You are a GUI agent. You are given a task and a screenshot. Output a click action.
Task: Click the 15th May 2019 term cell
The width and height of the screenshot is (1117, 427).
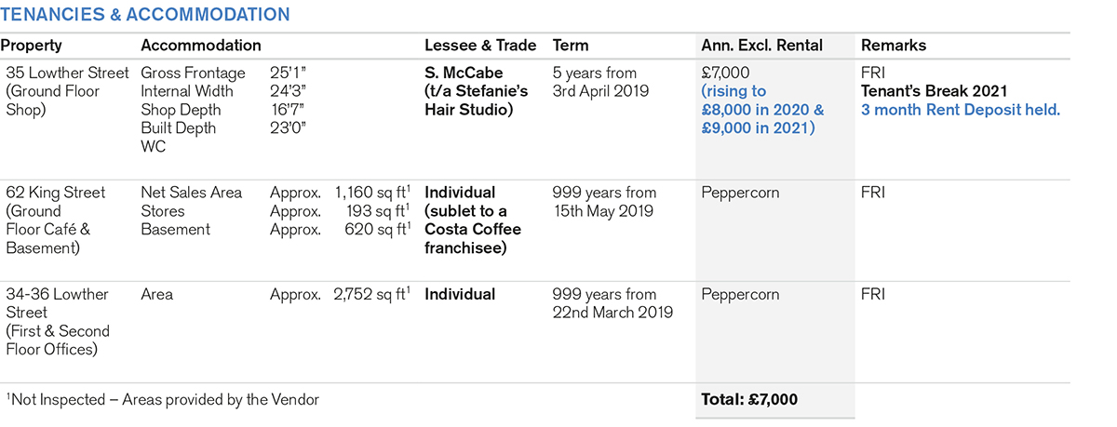click(x=603, y=202)
